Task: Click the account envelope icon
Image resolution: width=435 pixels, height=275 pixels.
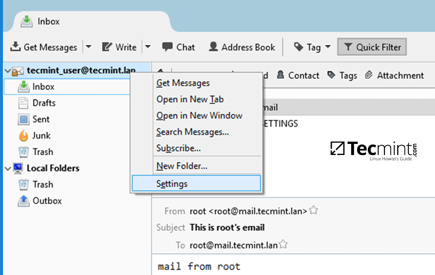Action: coord(18,71)
